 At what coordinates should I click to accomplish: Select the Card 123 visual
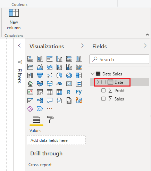(69, 84)
